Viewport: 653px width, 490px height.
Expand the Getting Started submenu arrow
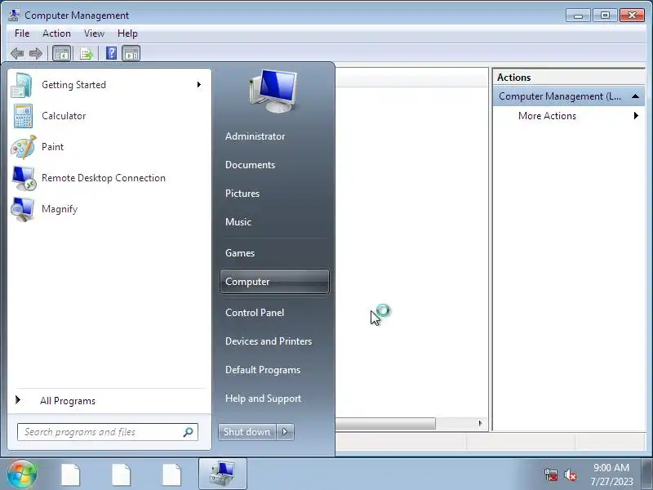199,85
